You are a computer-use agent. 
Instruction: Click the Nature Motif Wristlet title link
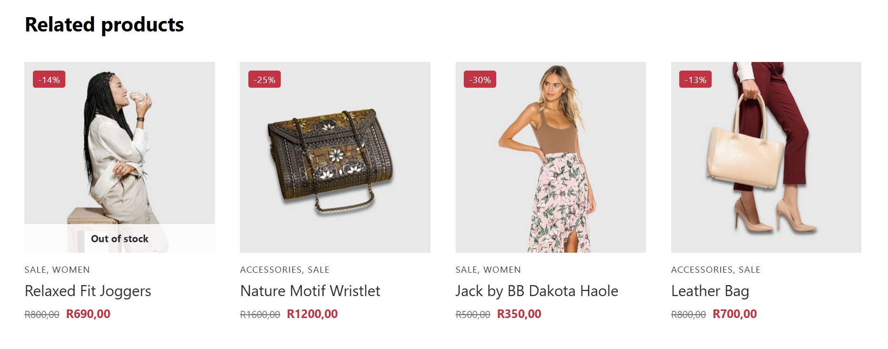[310, 291]
